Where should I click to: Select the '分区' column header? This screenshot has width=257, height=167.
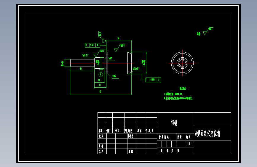coord(118,131)
